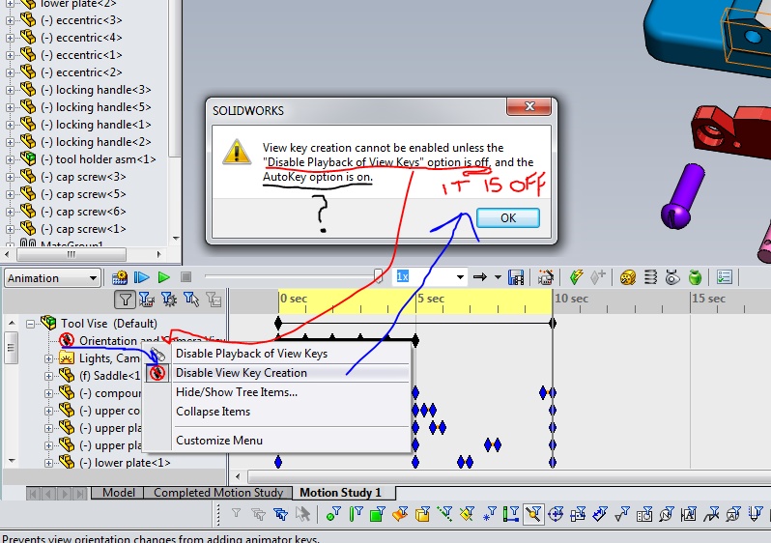
Task: Click the Tool Vise end key at 10 sec
Action: 553,323
